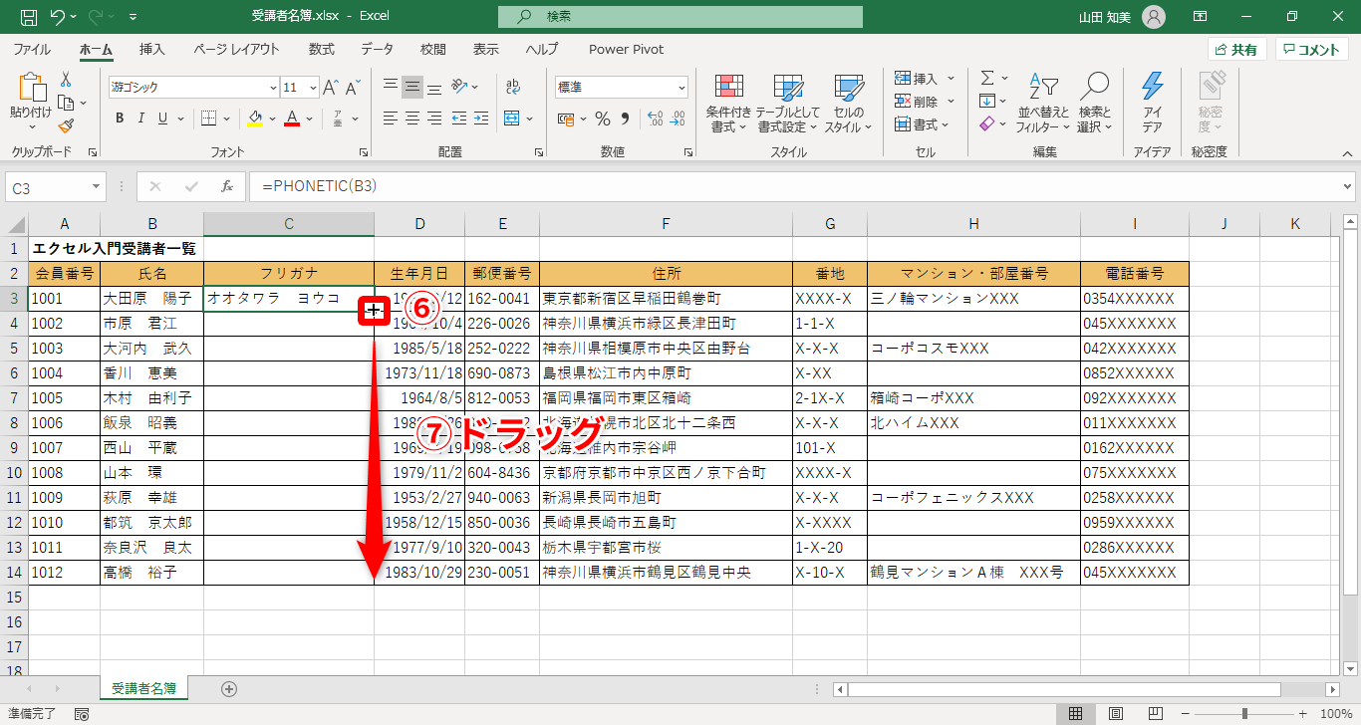This screenshot has height=725, width=1361.
Task: Toggle bold formatting
Action: pos(120,119)
